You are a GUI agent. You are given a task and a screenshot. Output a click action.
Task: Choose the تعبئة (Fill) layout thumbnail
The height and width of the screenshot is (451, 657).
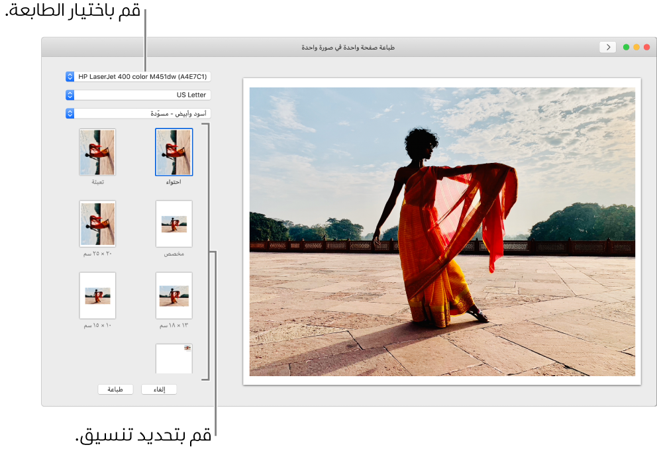(x=97, y=152)
